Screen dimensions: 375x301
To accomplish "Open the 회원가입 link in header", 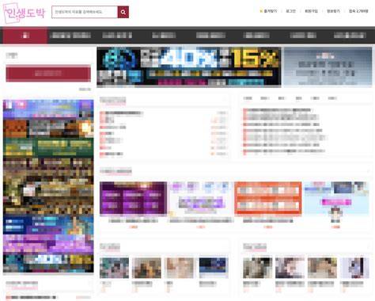I will click(x=311, y=11).
